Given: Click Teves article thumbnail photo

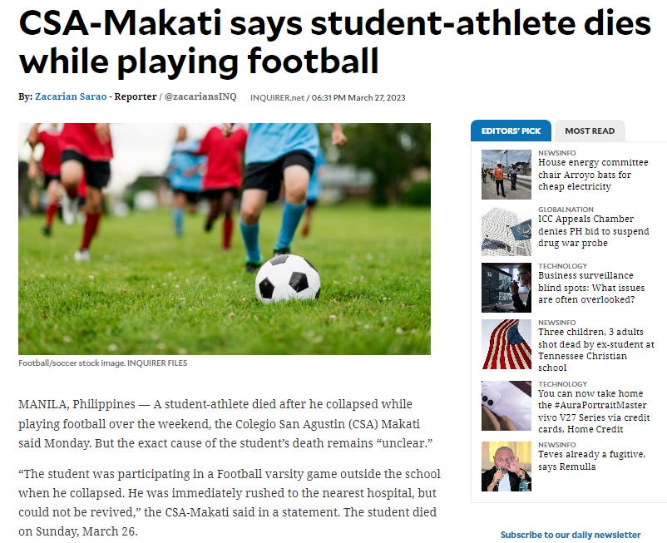Looking at the screenshot, I should click(x=506, y=466).
